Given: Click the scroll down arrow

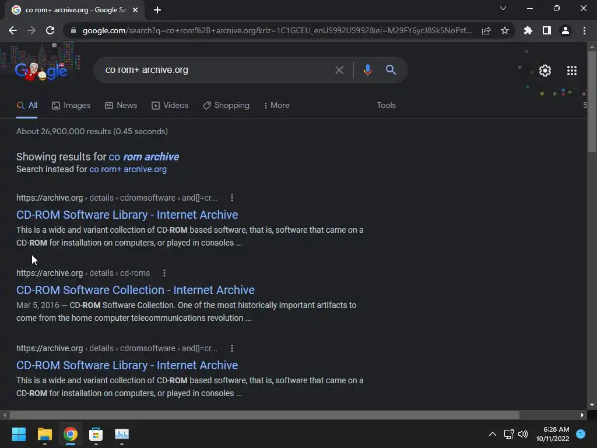Looking at the screenshot, I should [592, 405].
